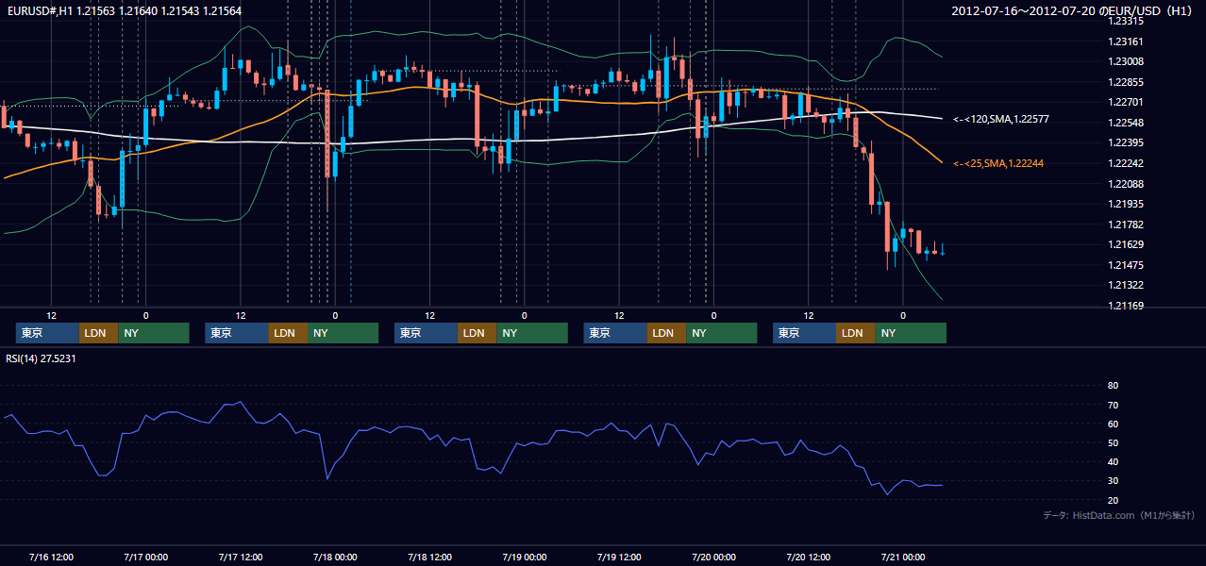Select the 2012-07-16～2012-07-20 EUR/USD chart title
This screenshot has width=1206, height=566.
1073,10
